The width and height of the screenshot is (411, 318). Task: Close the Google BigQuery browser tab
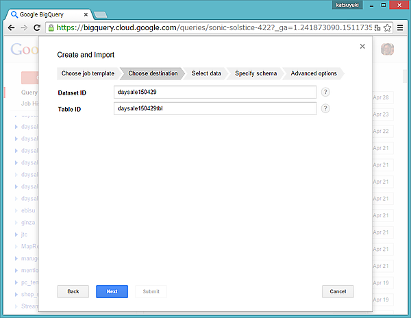pyautogui.click(x=86, y=14)
